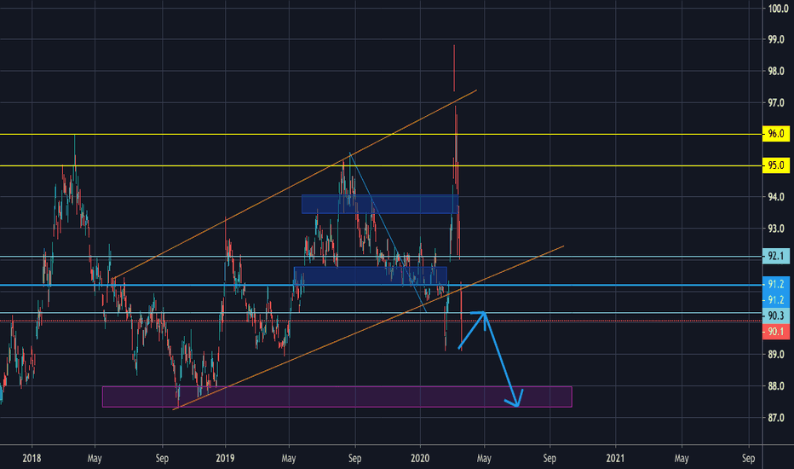The width and height of the screenshot is (794, 469).
Task: Click the 89.0 price axis value
Action: coord(776,355)
